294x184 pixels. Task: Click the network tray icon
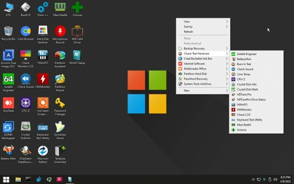pos(259,179)
